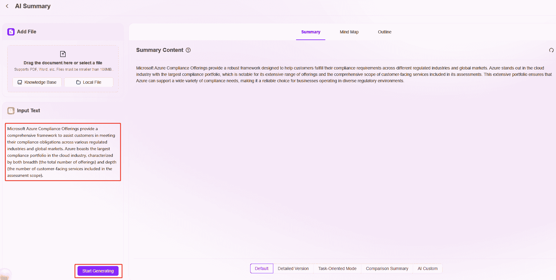Click the generated summary paragraph text
Viewport: 556px width, 280px height.
click(344, 74)
